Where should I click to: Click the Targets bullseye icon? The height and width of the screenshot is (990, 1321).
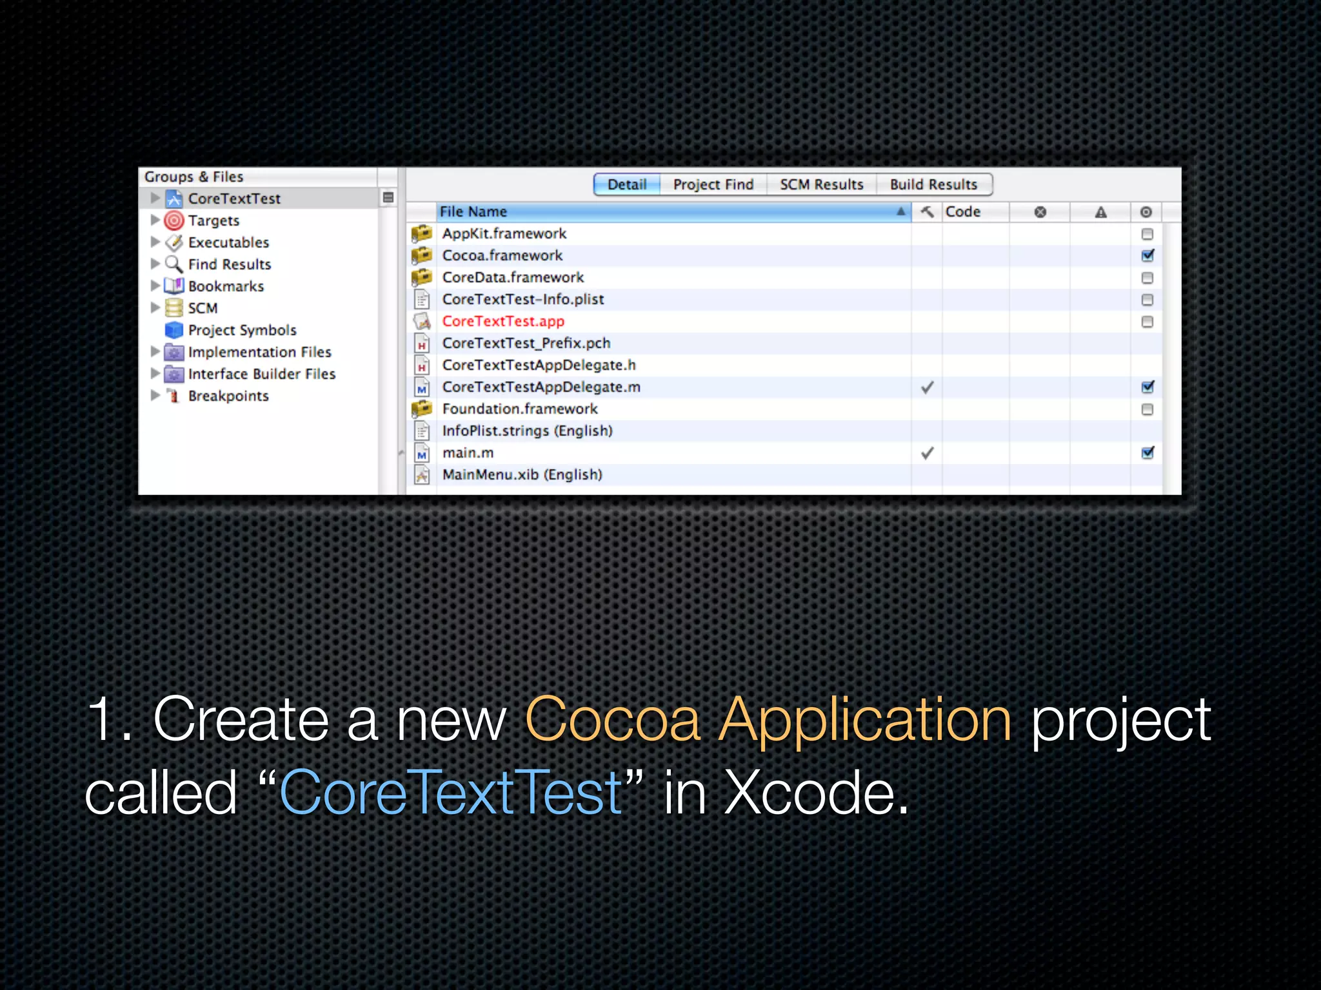tap(174, 220)
